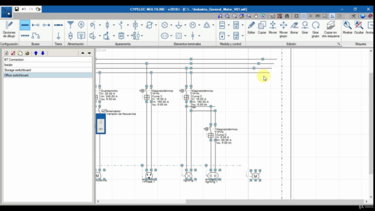Select the Girar grupo tool

point(315,29)
